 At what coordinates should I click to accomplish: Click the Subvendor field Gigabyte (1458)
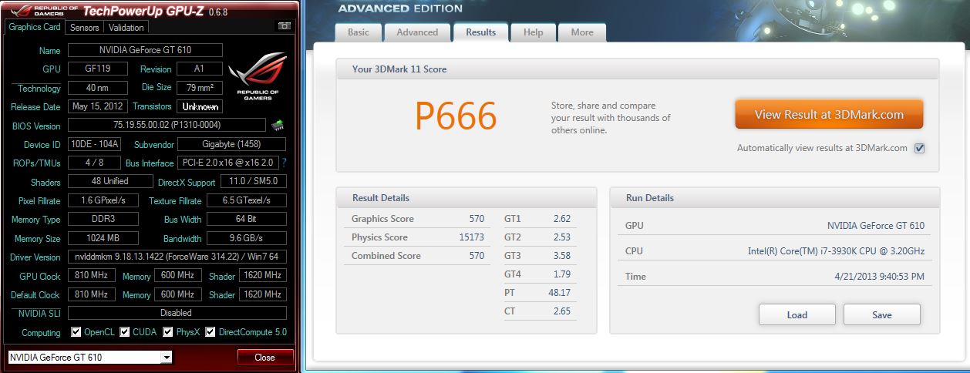[x=232, y=144]
